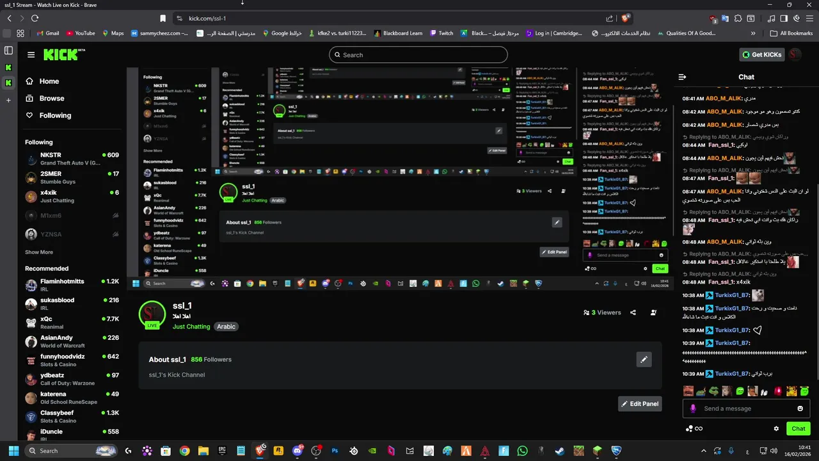Expand Show More followed channels
The height and width of the screenshot is (461, 819).
point(39,252)
